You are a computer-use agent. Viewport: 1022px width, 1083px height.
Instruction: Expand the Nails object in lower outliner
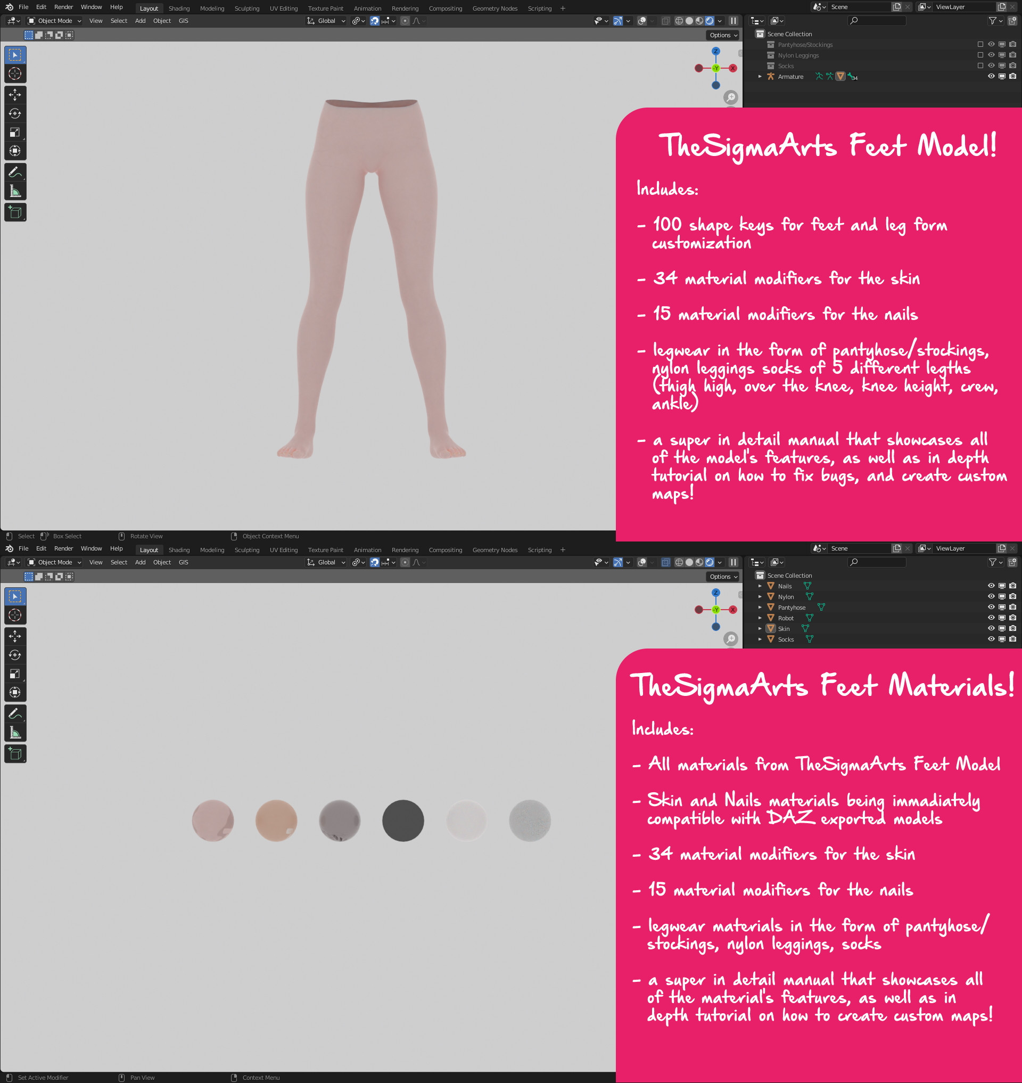coord(760,586)
